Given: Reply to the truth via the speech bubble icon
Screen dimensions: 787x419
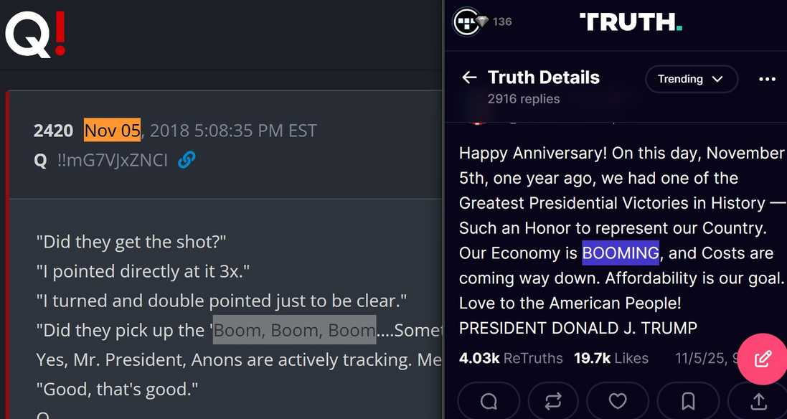Looking at the screenshot, I should pyautogui.click(x=489, y=401).
